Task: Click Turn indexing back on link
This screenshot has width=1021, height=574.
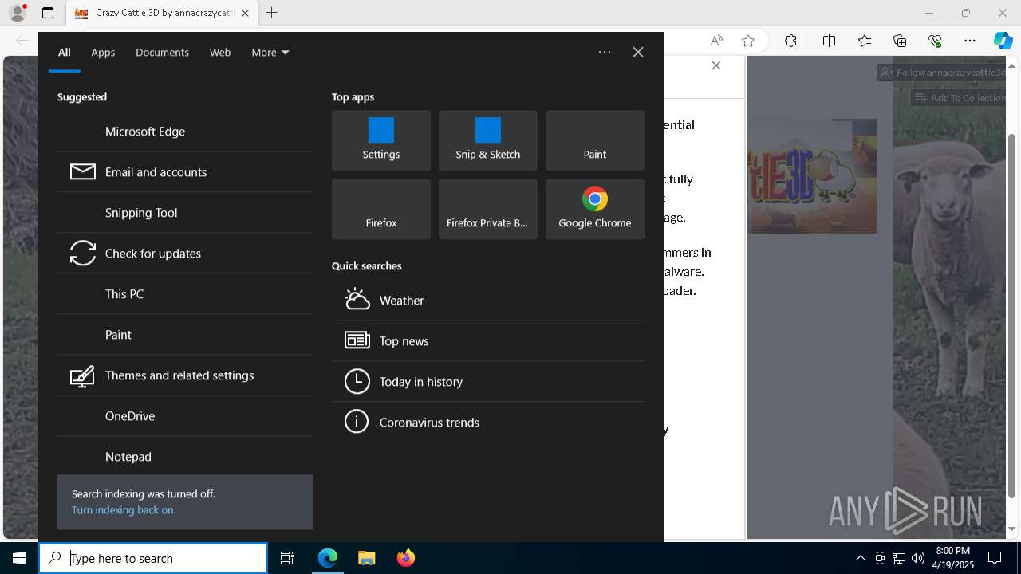Action: 124,509
